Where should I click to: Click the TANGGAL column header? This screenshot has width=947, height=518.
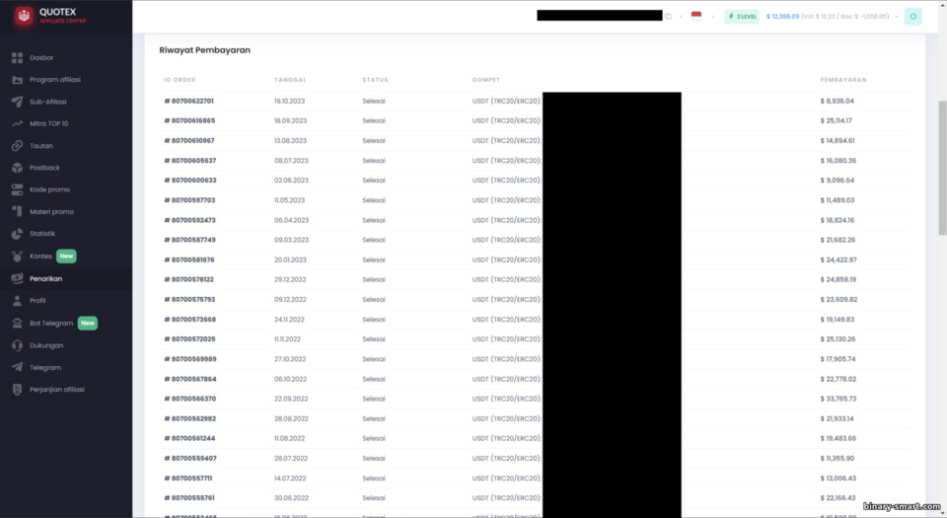[x=290, y=80]
